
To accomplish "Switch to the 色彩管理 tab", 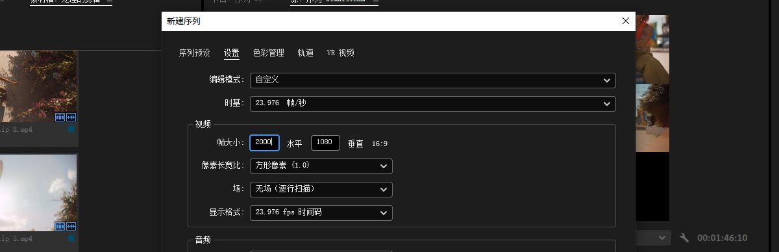I will 269,53.
